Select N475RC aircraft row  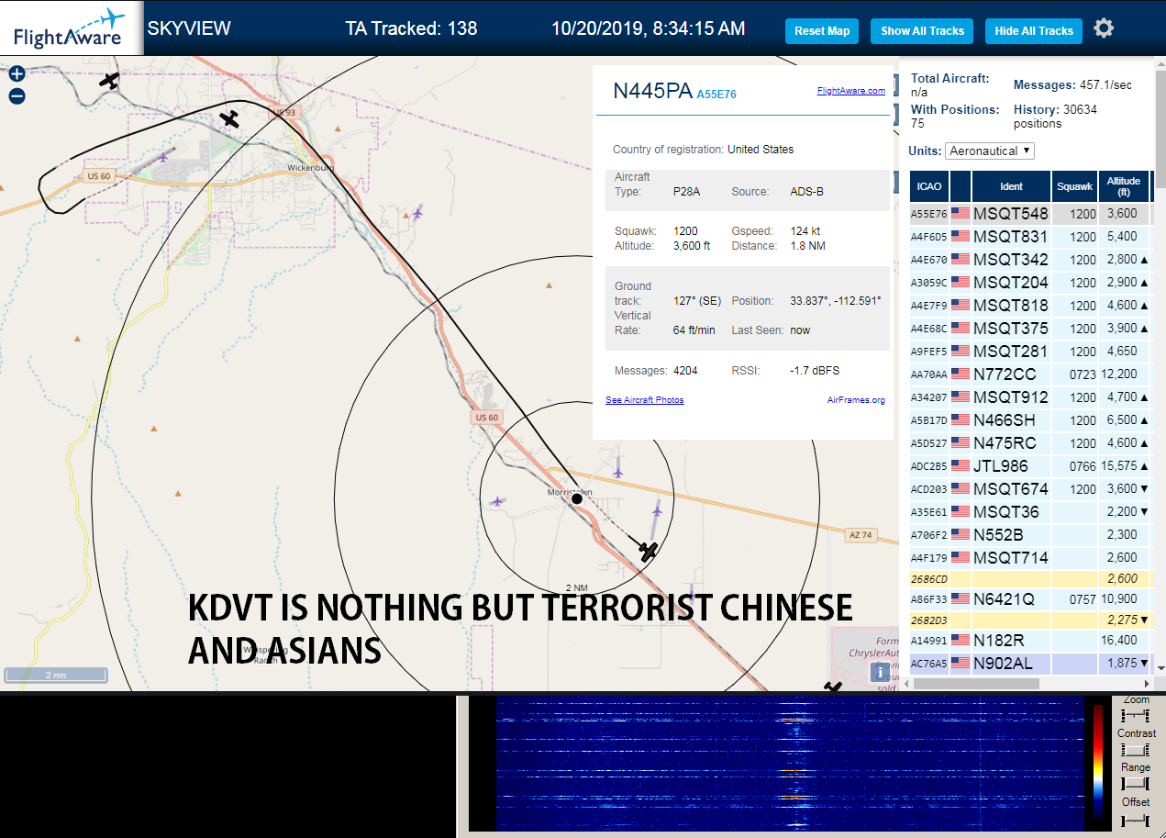1031,443
